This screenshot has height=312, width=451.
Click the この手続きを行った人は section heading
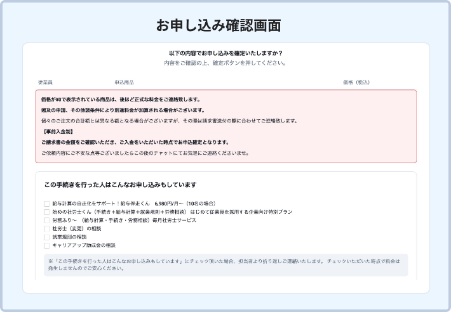[x=120, y=185]
